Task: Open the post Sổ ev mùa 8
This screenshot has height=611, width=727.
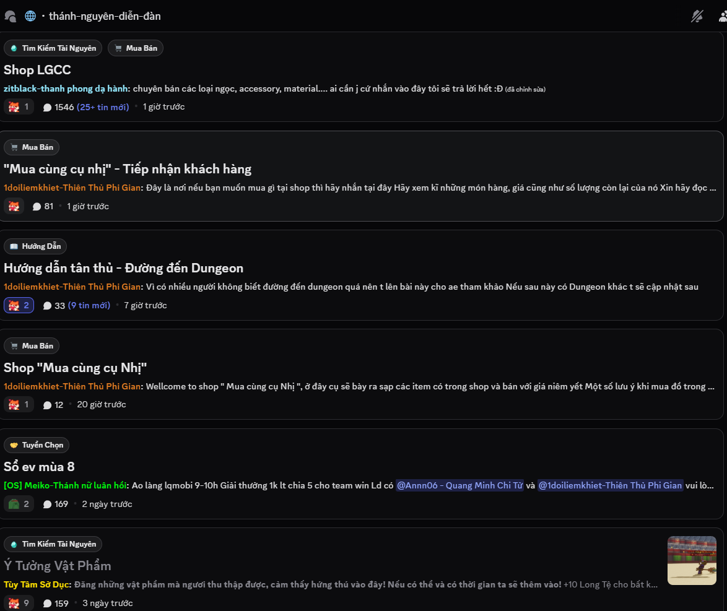Action: [x=39, y=467]
